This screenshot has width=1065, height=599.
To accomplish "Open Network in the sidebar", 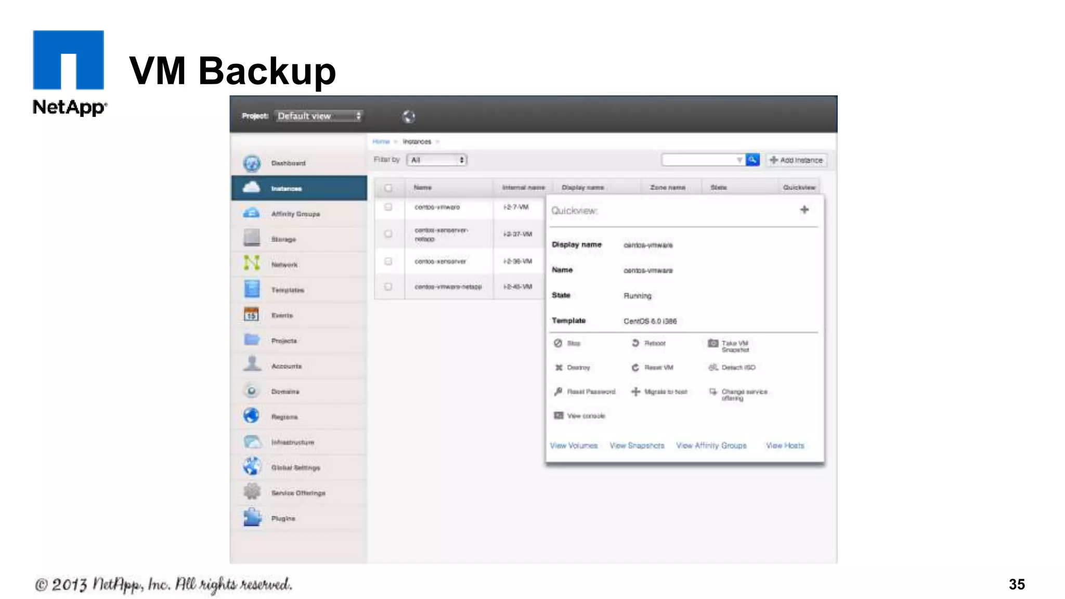I will pyautogui.click(x=299, y=264).
